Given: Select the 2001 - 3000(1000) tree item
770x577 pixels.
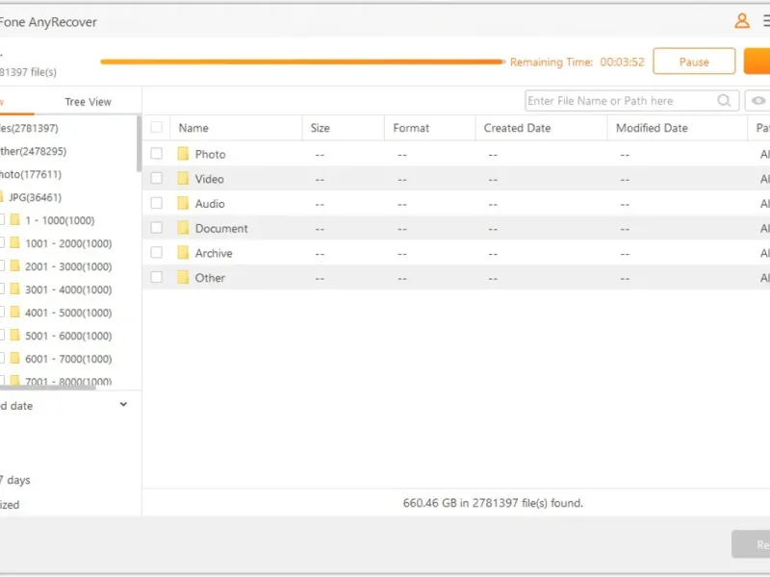Looking at the screenshot, I should pos(68,266).
